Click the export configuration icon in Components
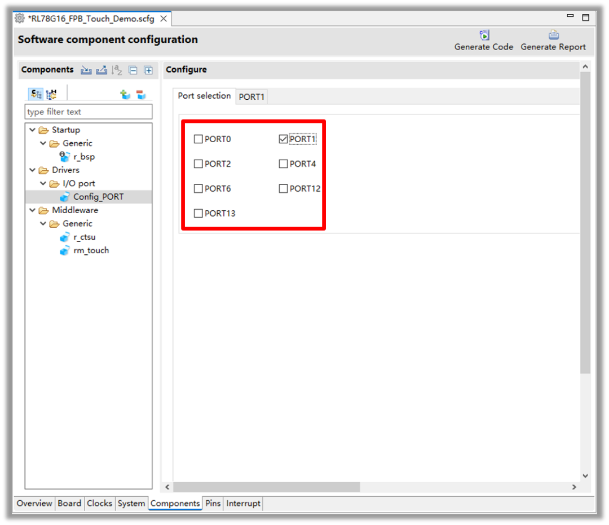Viewport: 609px width, 525px height. click(x=101, y=70)
